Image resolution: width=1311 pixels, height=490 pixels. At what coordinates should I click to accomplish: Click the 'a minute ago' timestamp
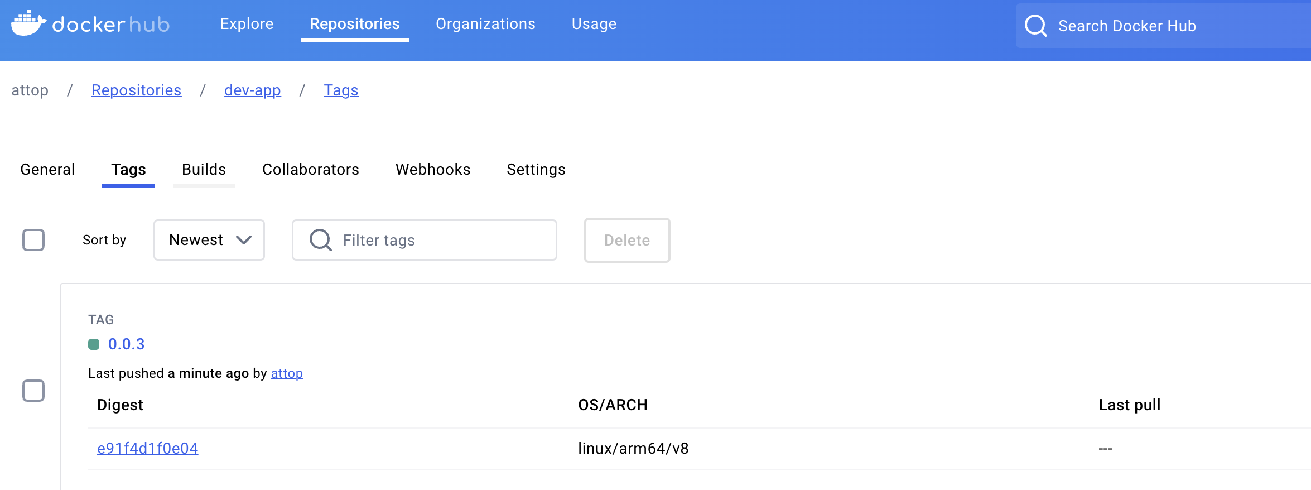[209, 373]
